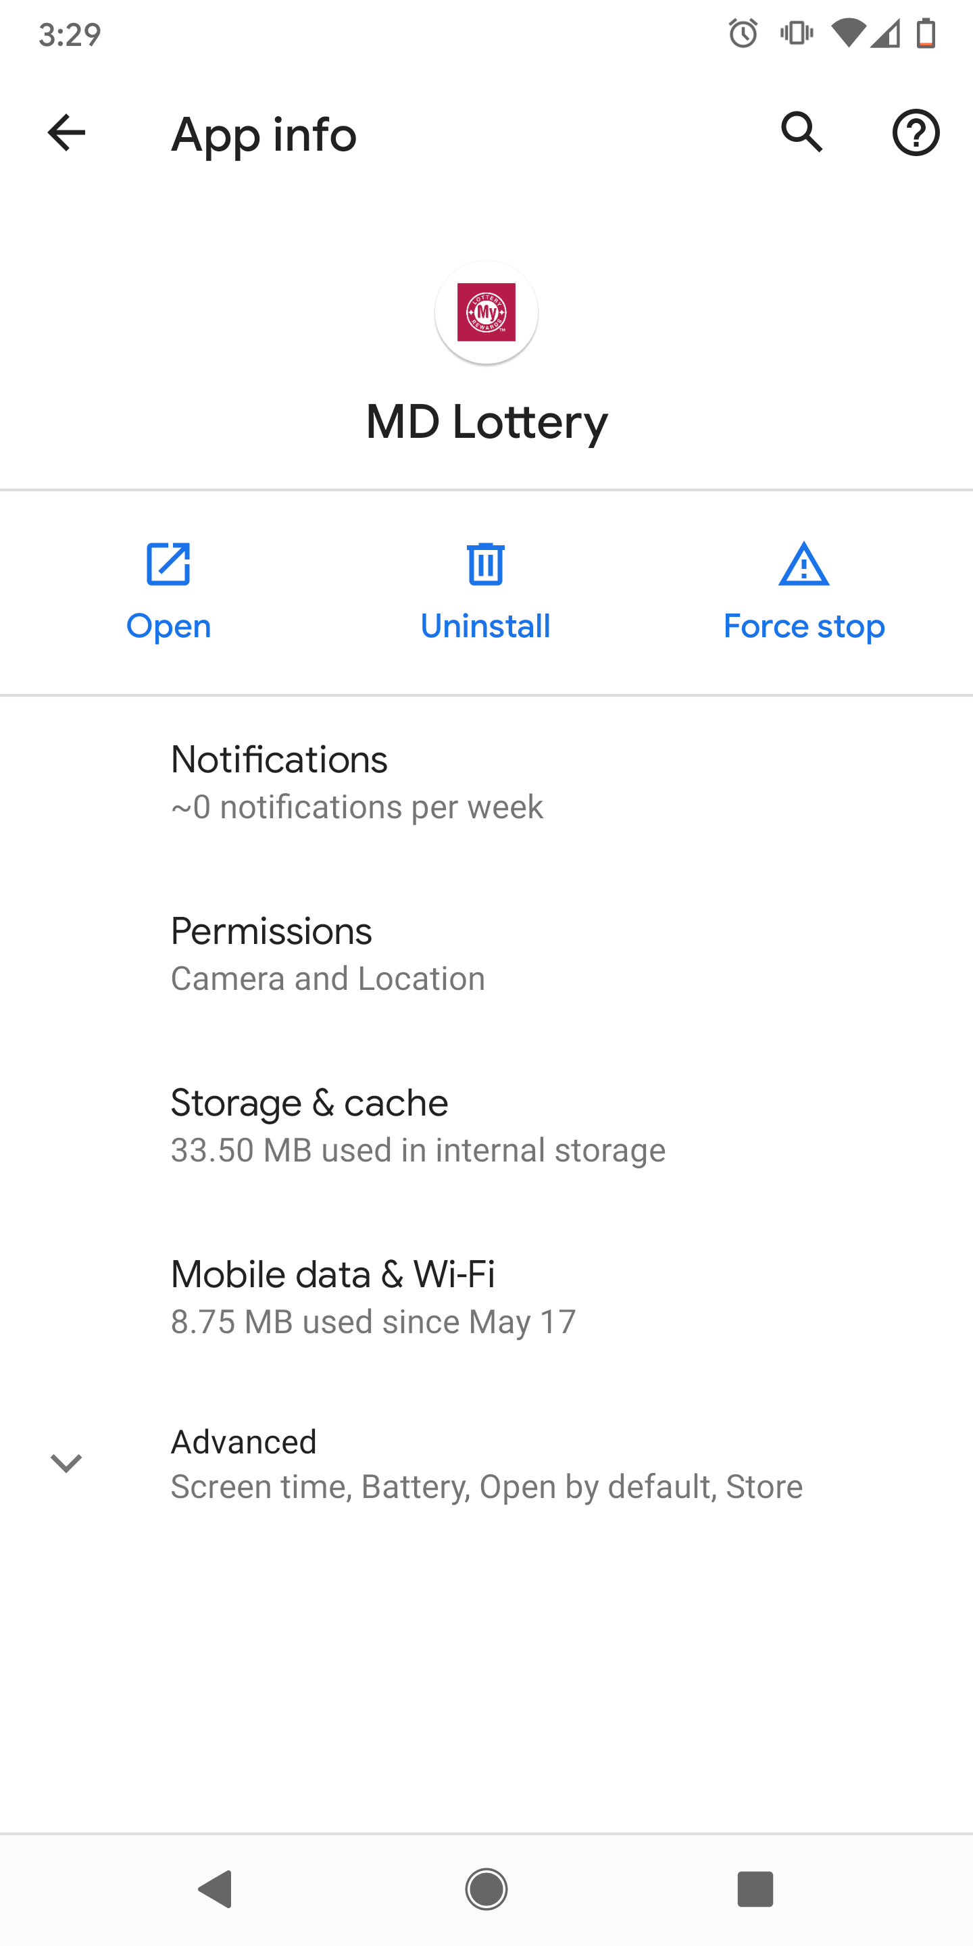Click the Uninstall text label
The height and width of the screenshot is (1946, 973).
pos(486,626)
